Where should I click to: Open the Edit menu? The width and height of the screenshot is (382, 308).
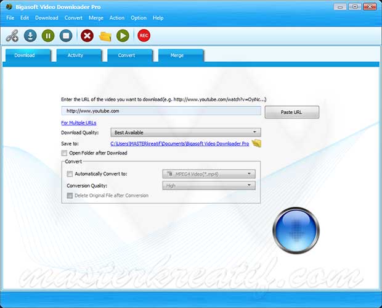pyautogui.click(x=25, y=18)
